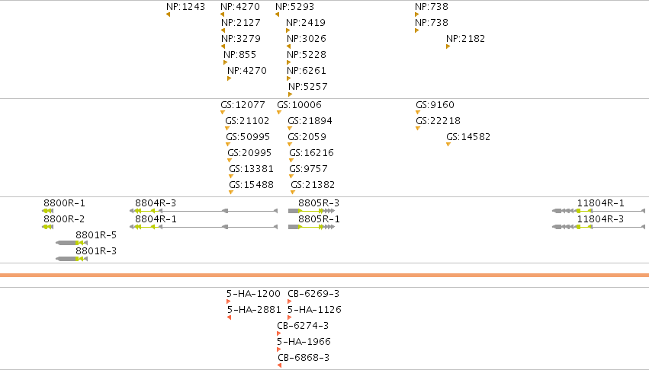This screenshot has width=649, height=370.
Task: Select the NP:2182 feature label
Action: (x=466, y=39)
